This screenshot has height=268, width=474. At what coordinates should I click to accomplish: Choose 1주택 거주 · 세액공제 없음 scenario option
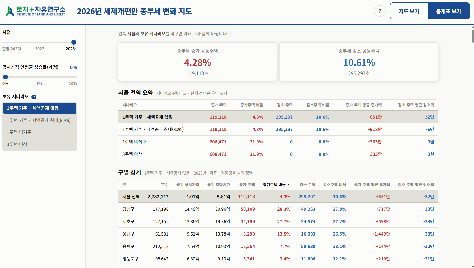[x=40, y=108]
